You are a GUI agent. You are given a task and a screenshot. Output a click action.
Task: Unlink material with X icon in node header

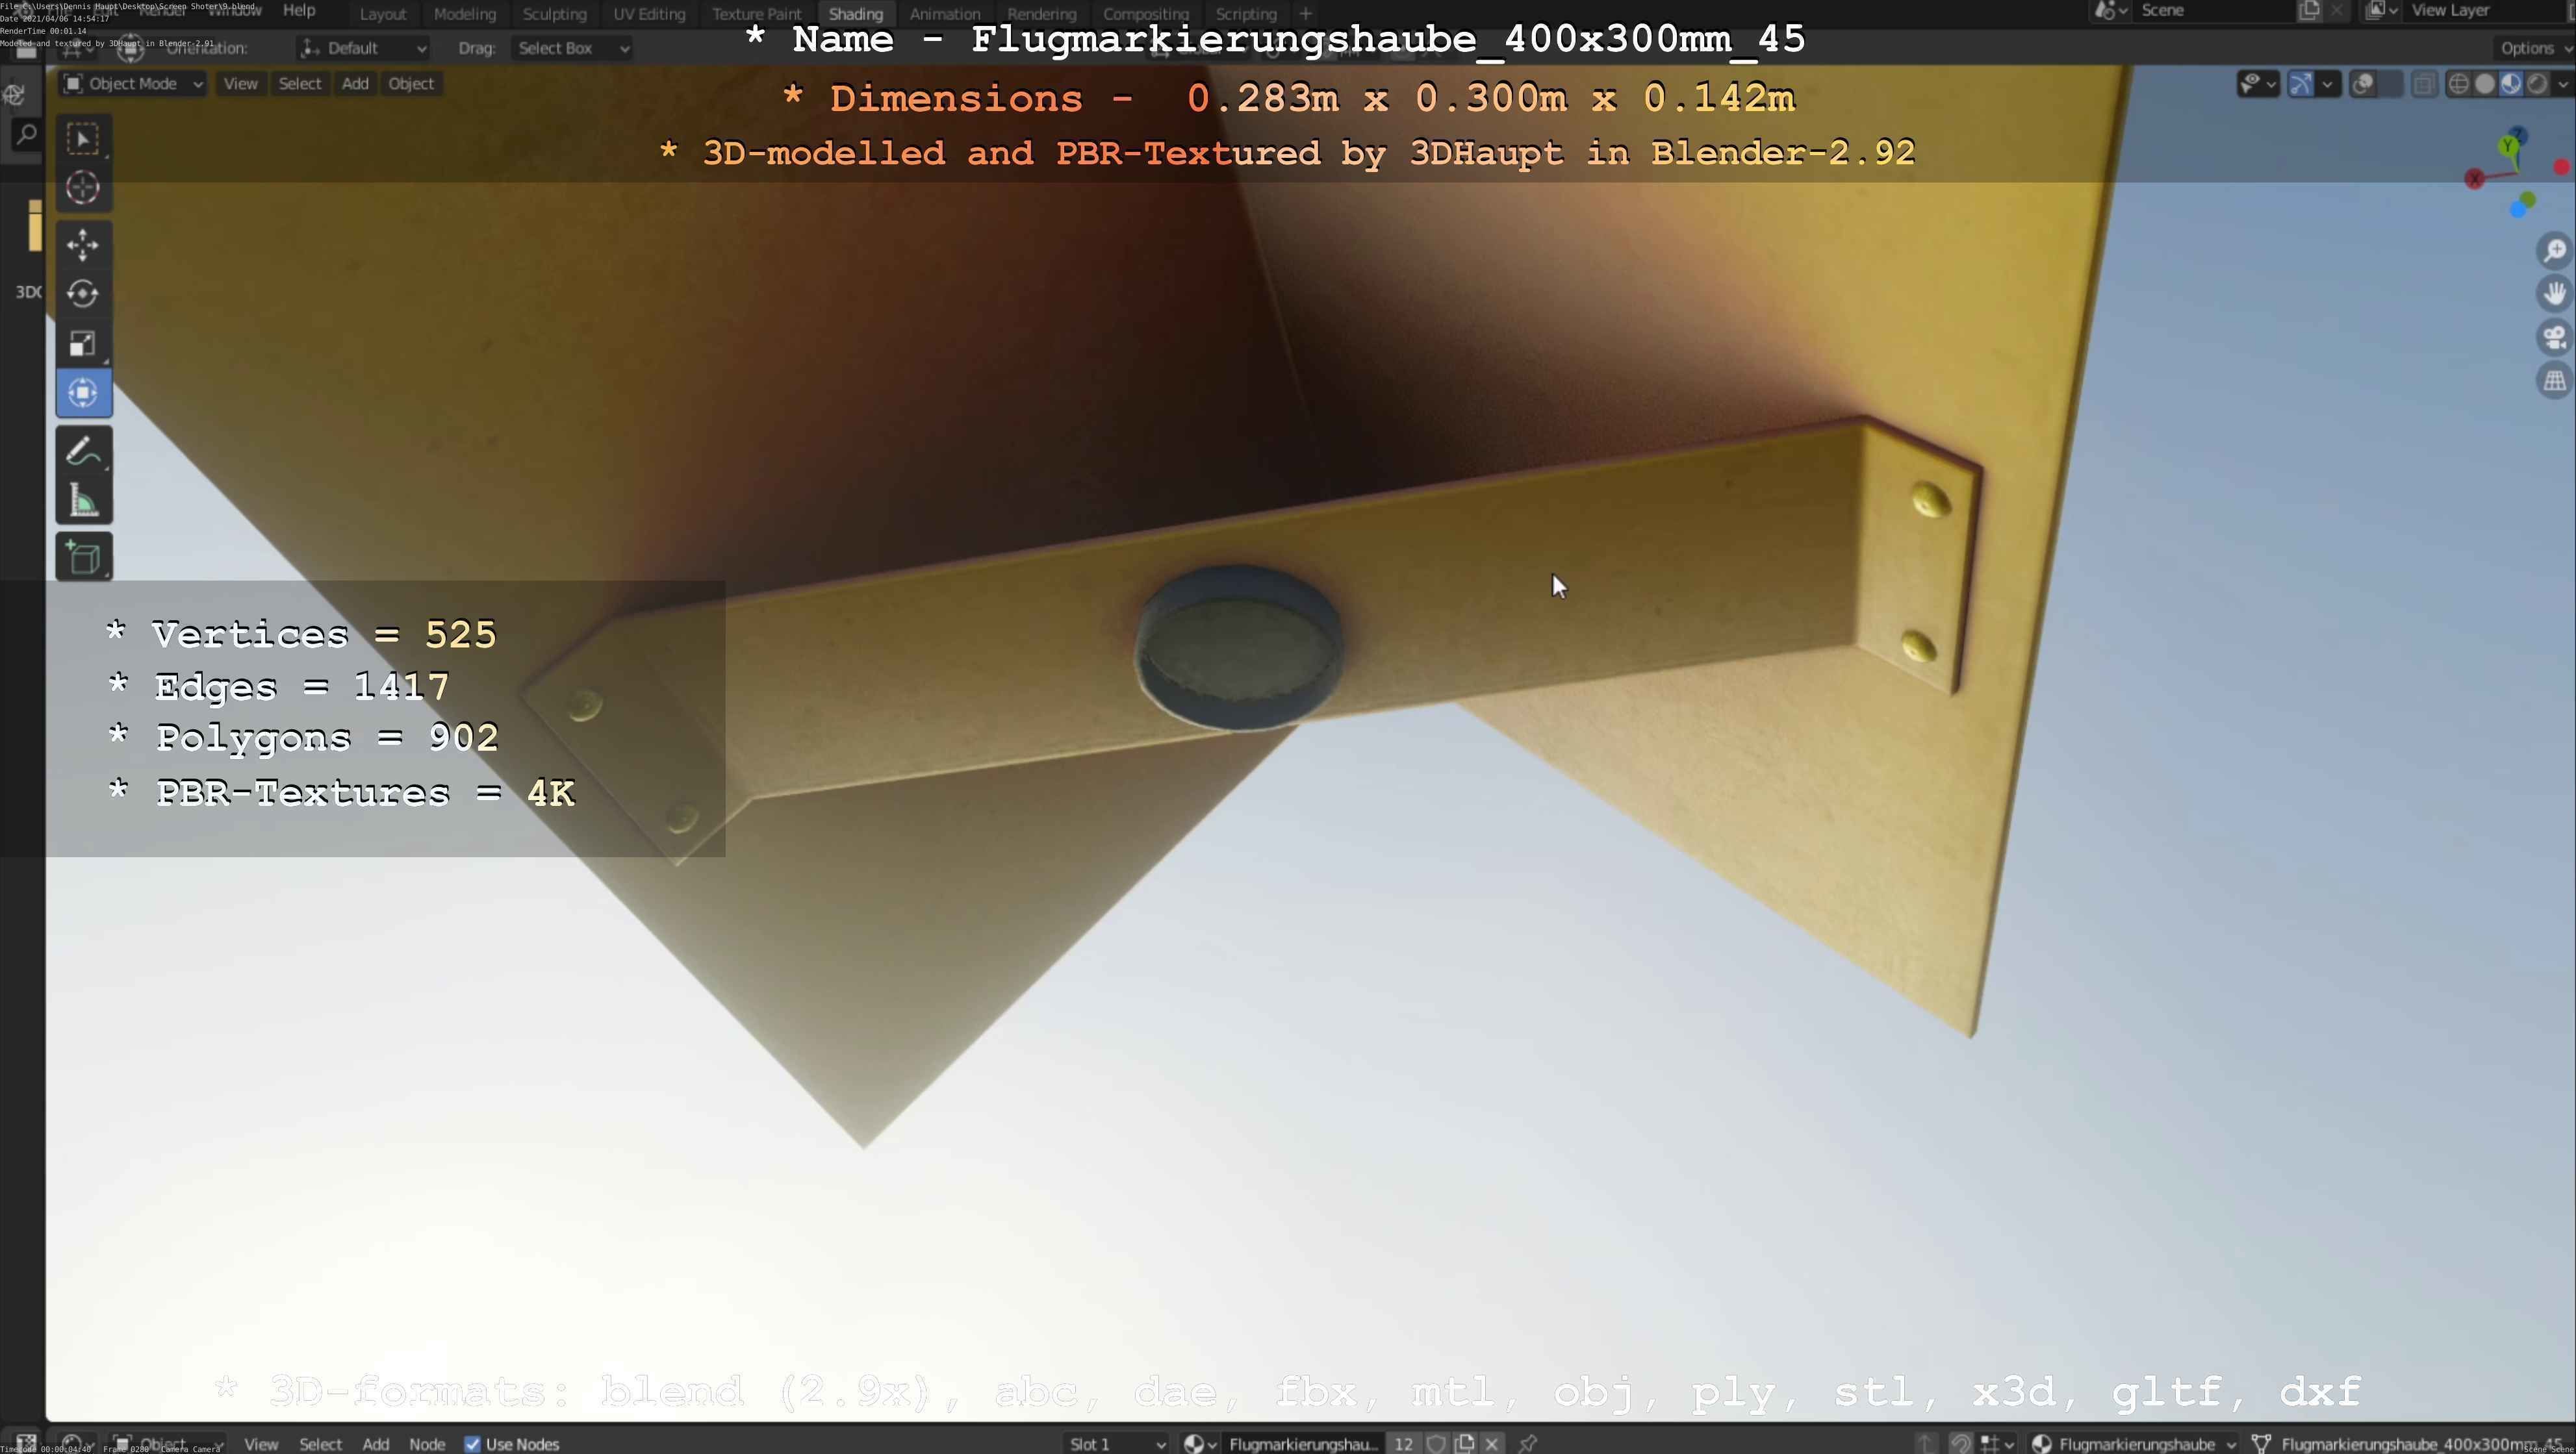point(1492,1443)
